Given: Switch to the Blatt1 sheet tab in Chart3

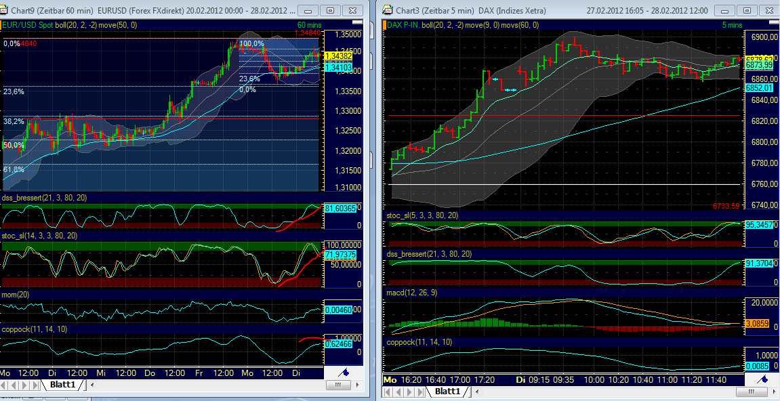Looking at the screenshot, I should coord(449,392).
